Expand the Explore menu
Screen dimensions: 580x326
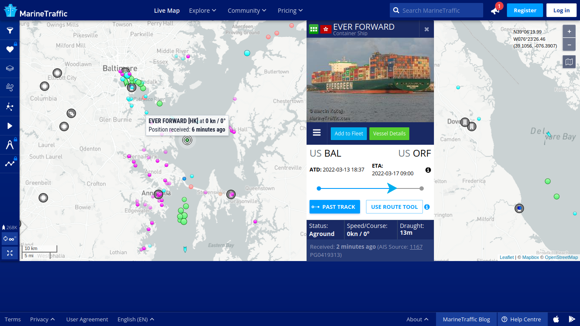point(203,11)
